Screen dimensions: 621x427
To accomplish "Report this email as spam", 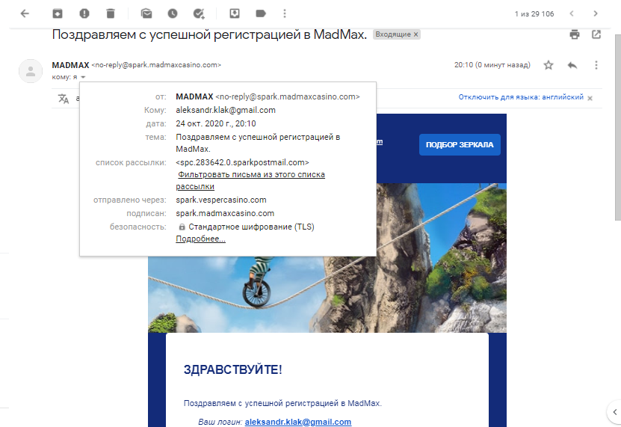I will 84,14.
